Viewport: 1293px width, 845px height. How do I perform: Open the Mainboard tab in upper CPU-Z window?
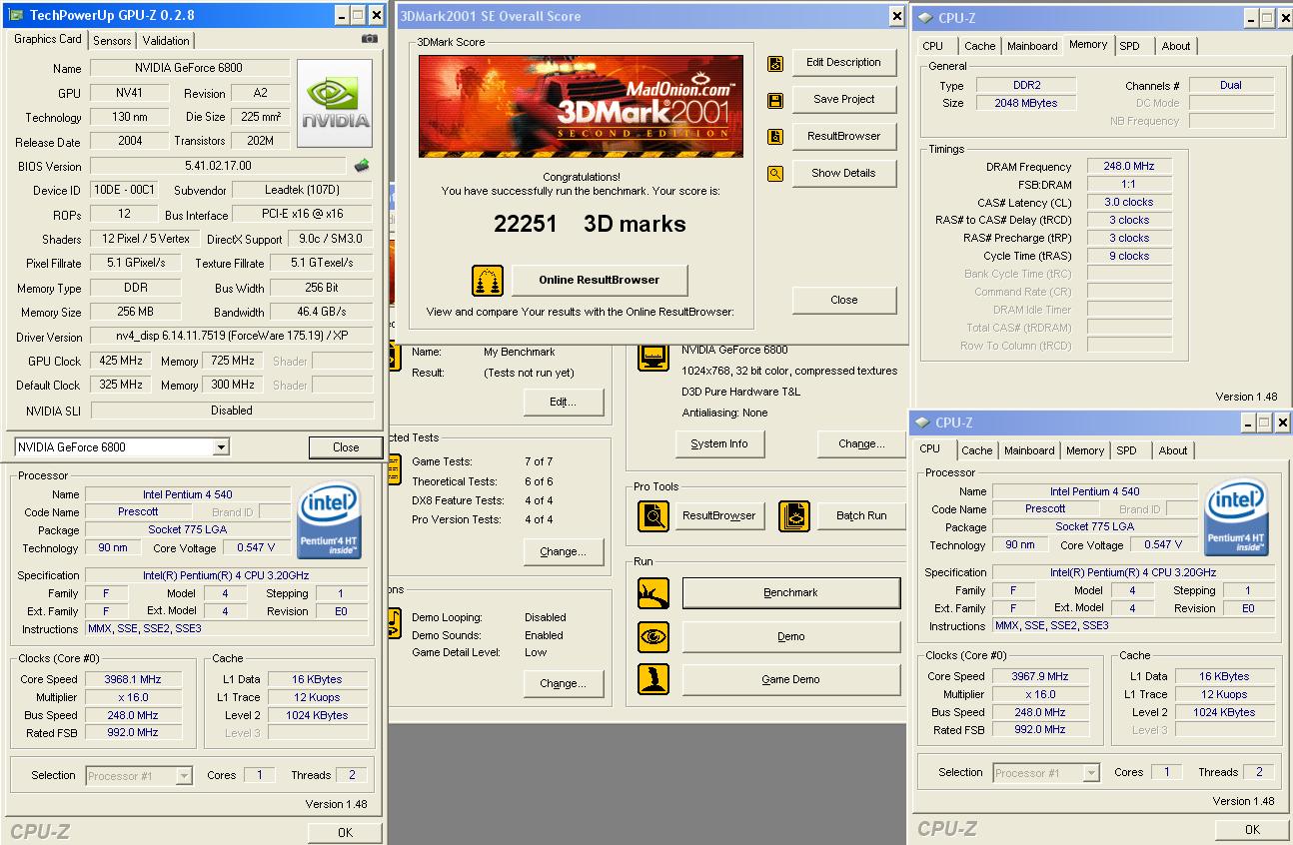pyautogui.click(x=1032, y=46)
